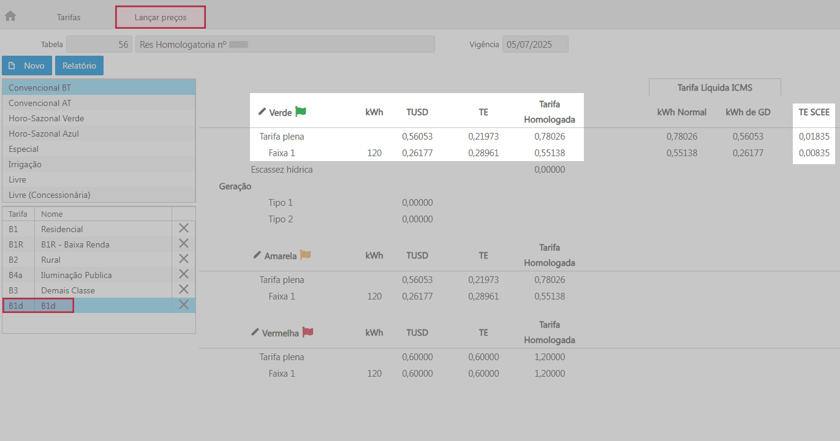Select Livre (Concessionária) group
This screenshot has height=441, width=840.
[49, 195]
